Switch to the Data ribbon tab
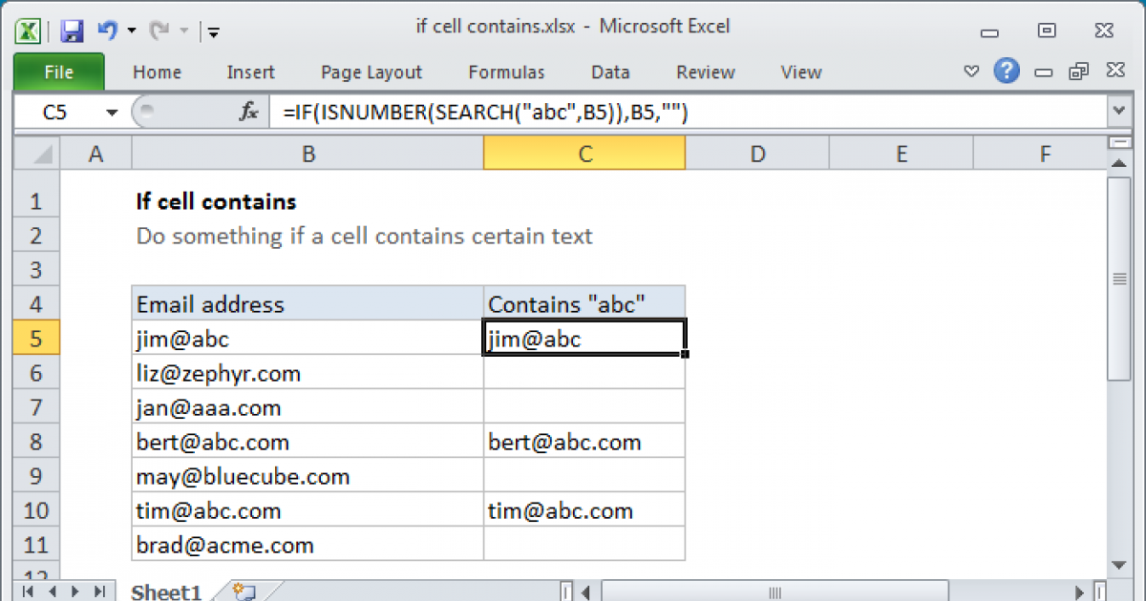1146x601 pixels. pos(610,72)
